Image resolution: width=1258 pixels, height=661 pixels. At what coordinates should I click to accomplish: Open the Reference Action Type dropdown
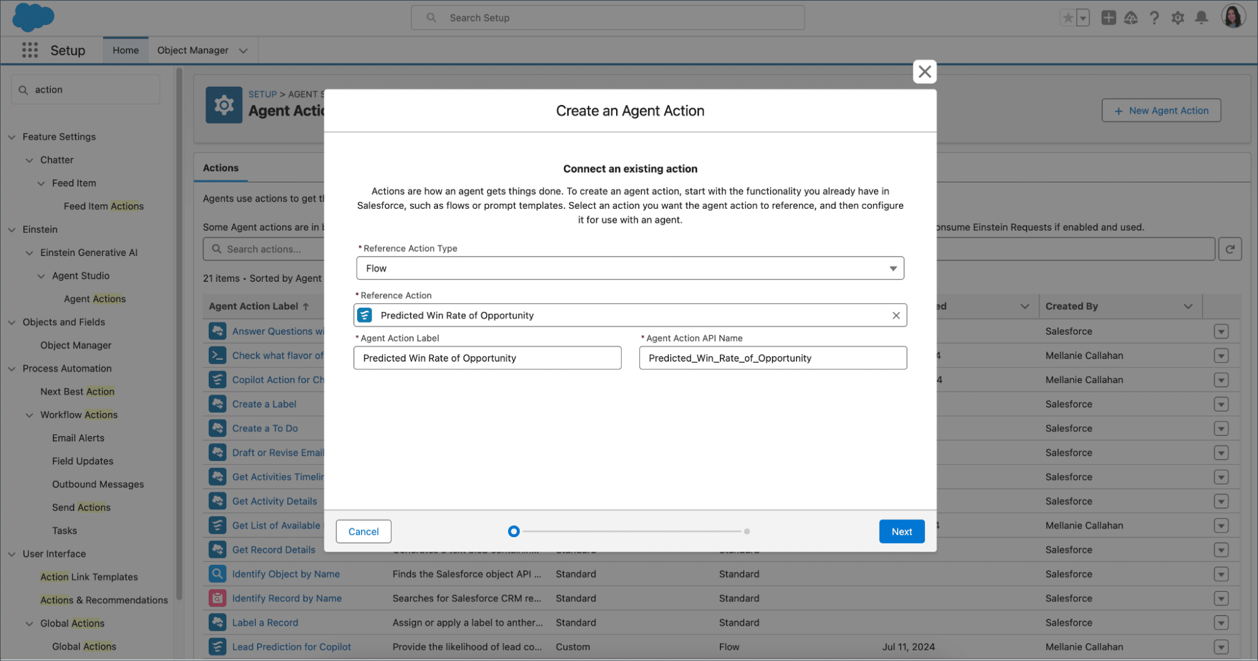[630, 269]
